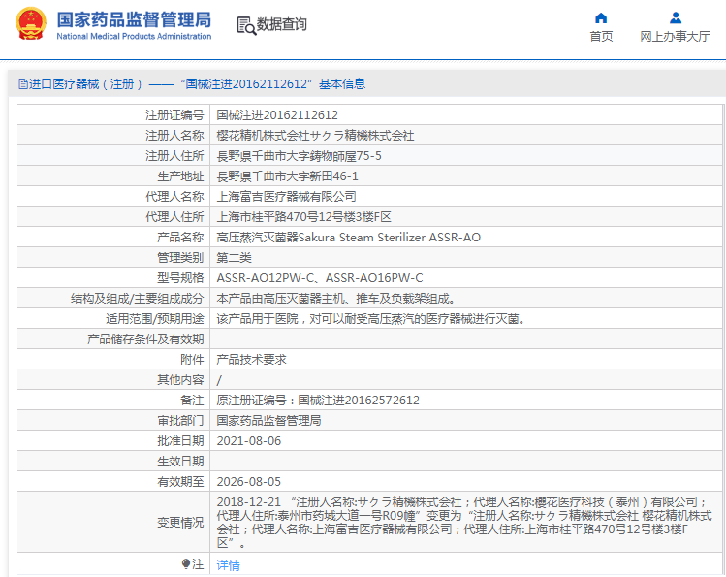Click the 国家药品监督管理局 site title
The height and width of the screenshot is (577, 726).
click(134, 18)
